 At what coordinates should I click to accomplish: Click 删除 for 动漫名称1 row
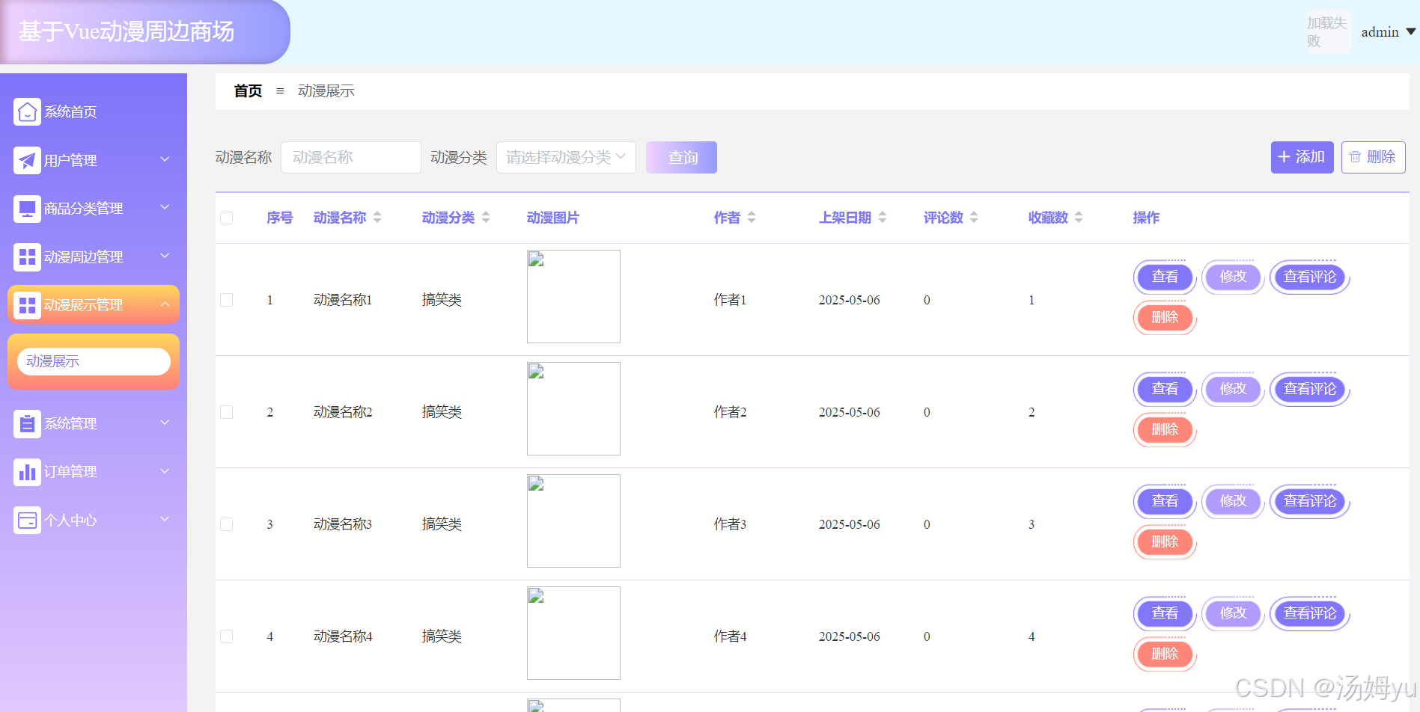(1164, 317)
